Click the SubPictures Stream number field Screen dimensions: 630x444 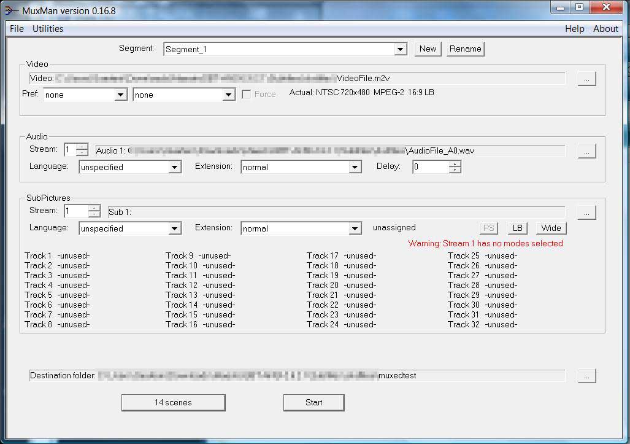click(76, 211)
